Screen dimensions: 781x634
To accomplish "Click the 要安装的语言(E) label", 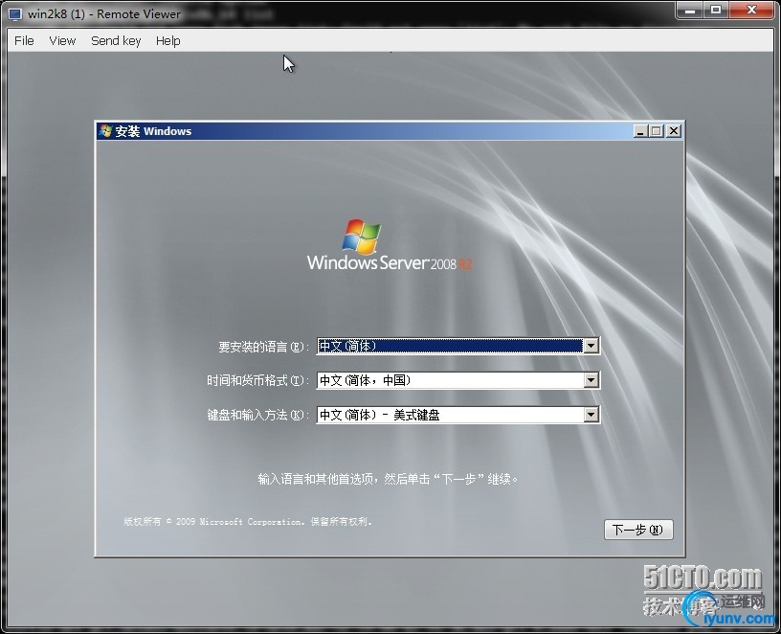I will coord(263,347).
